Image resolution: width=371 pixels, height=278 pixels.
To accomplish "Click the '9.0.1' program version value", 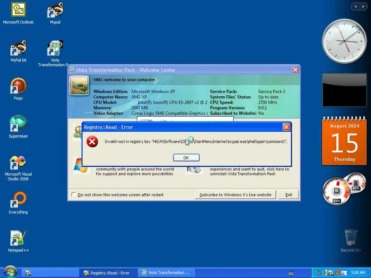I will [262, 108].
